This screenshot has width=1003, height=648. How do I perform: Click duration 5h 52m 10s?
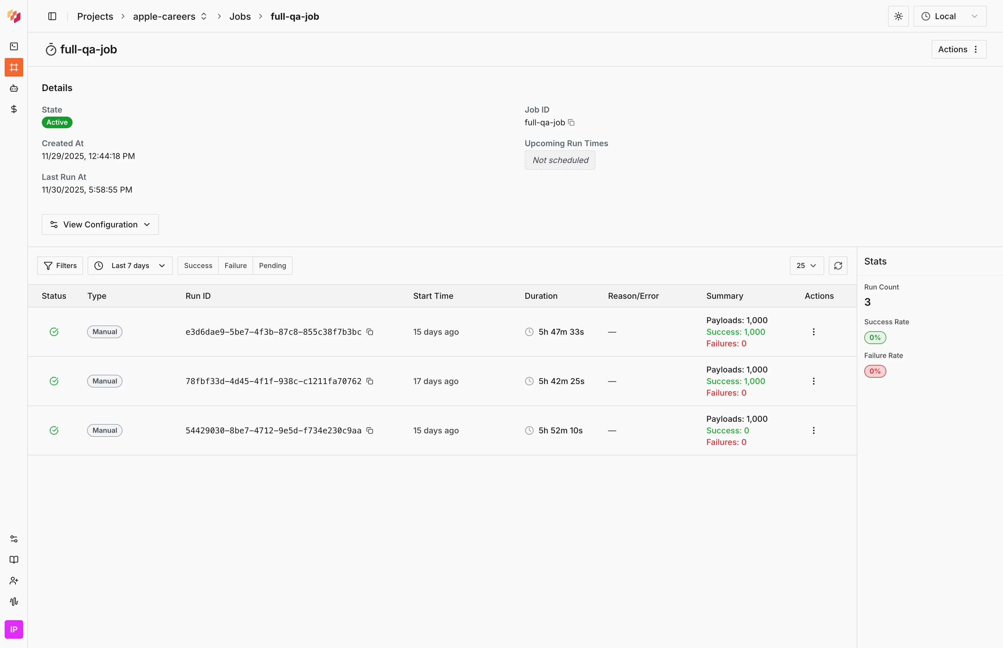click(561, 430)
